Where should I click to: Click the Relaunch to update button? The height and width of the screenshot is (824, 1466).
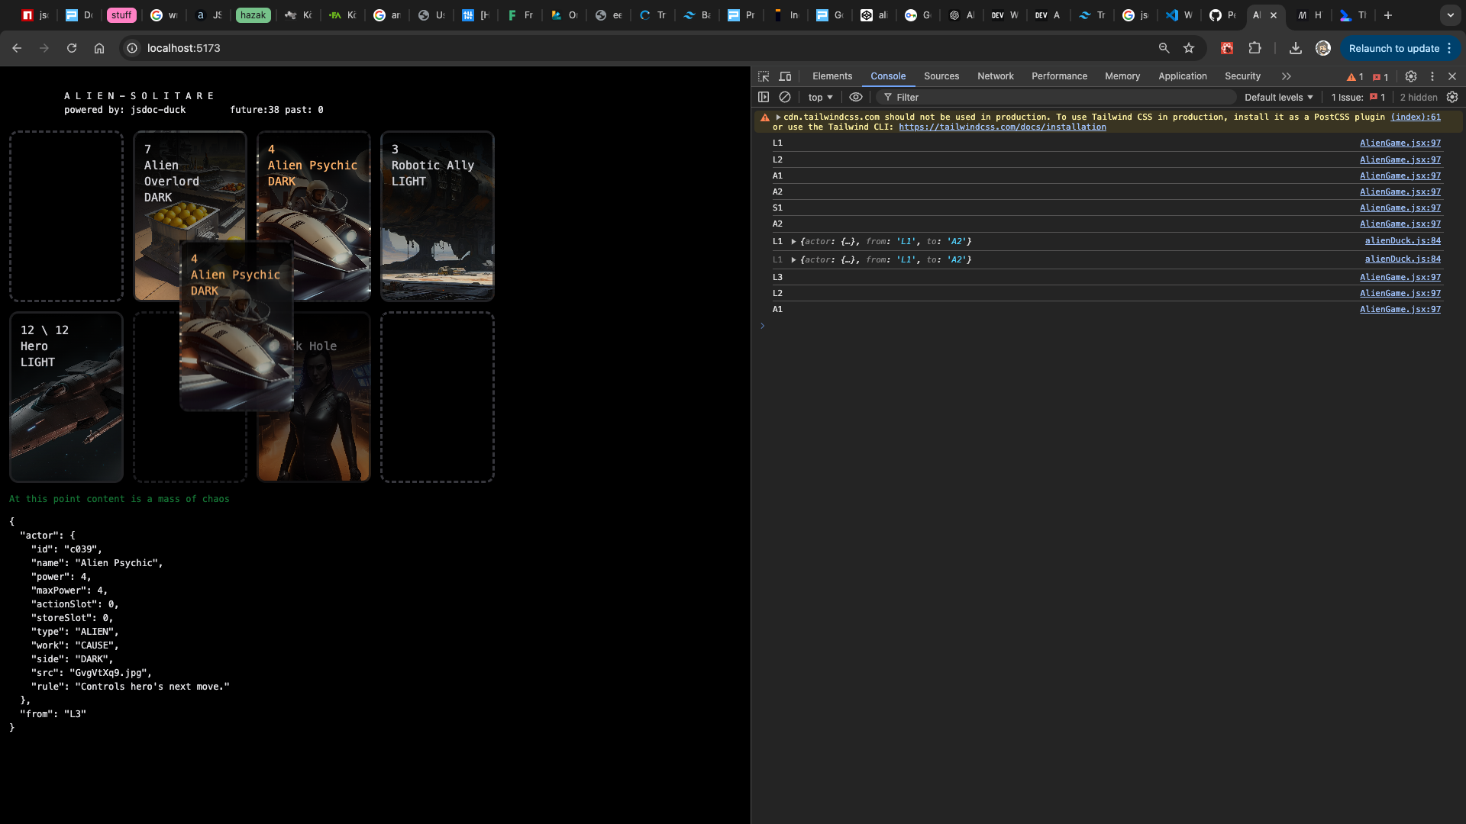click(x=1393, y=48)
